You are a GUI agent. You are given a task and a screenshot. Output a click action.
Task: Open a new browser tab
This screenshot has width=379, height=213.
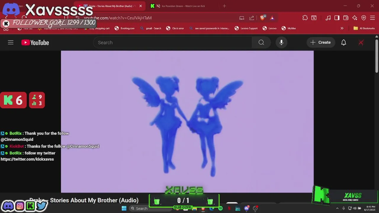[x=224, y=6]
